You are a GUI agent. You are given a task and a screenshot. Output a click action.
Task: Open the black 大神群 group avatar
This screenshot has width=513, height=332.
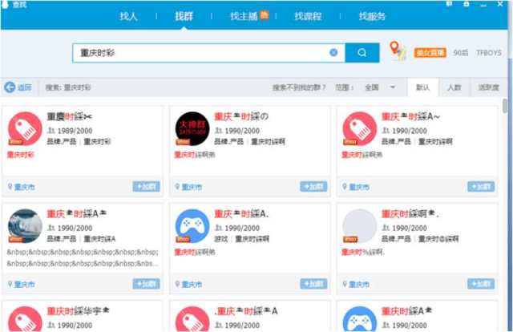tap(192, 128)
